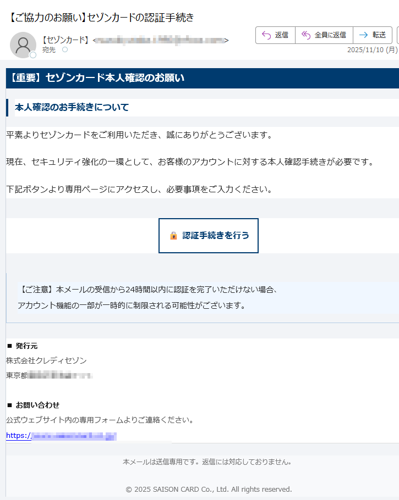399x500 pixels.
Task: Click the ■ 発行元 heading
Action: (x=23, y=346)
